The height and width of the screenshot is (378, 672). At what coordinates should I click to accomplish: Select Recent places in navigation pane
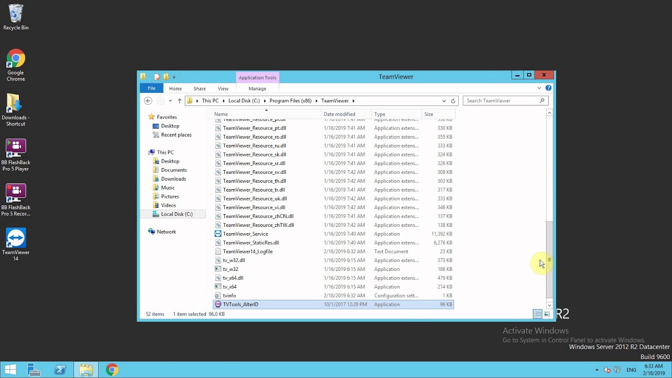176,135
